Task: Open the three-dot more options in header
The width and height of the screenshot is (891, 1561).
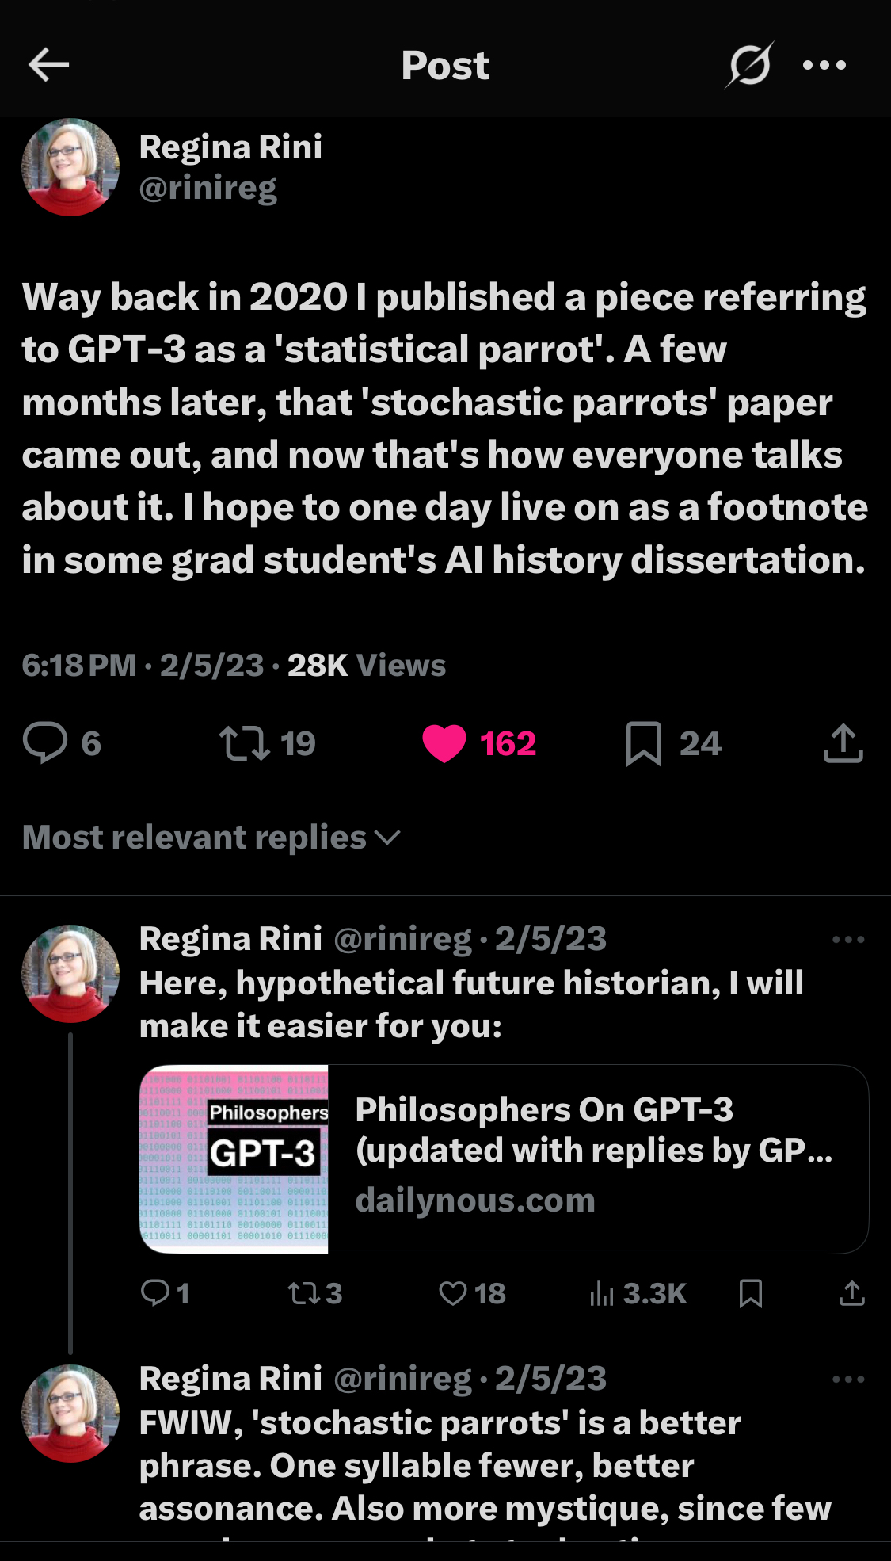Action: tap(824, 65)
